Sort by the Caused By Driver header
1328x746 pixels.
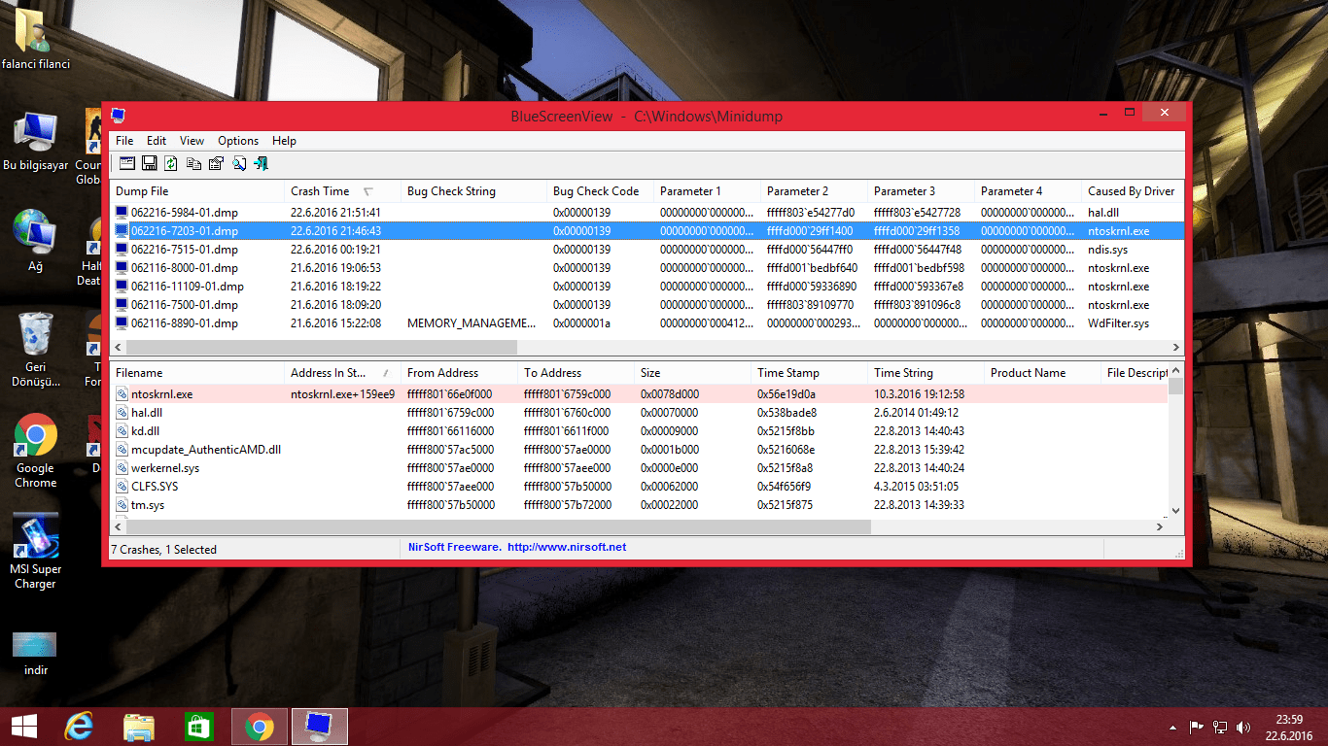[1133, 191]
